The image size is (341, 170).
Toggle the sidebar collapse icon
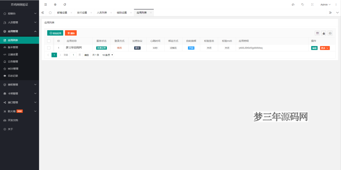45,5
